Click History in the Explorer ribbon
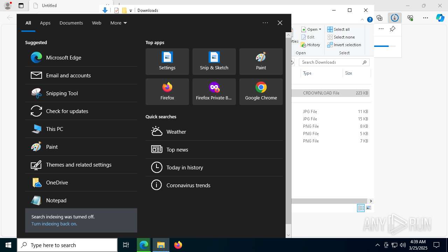The image size is (448, 252). [x=311, y=45]
